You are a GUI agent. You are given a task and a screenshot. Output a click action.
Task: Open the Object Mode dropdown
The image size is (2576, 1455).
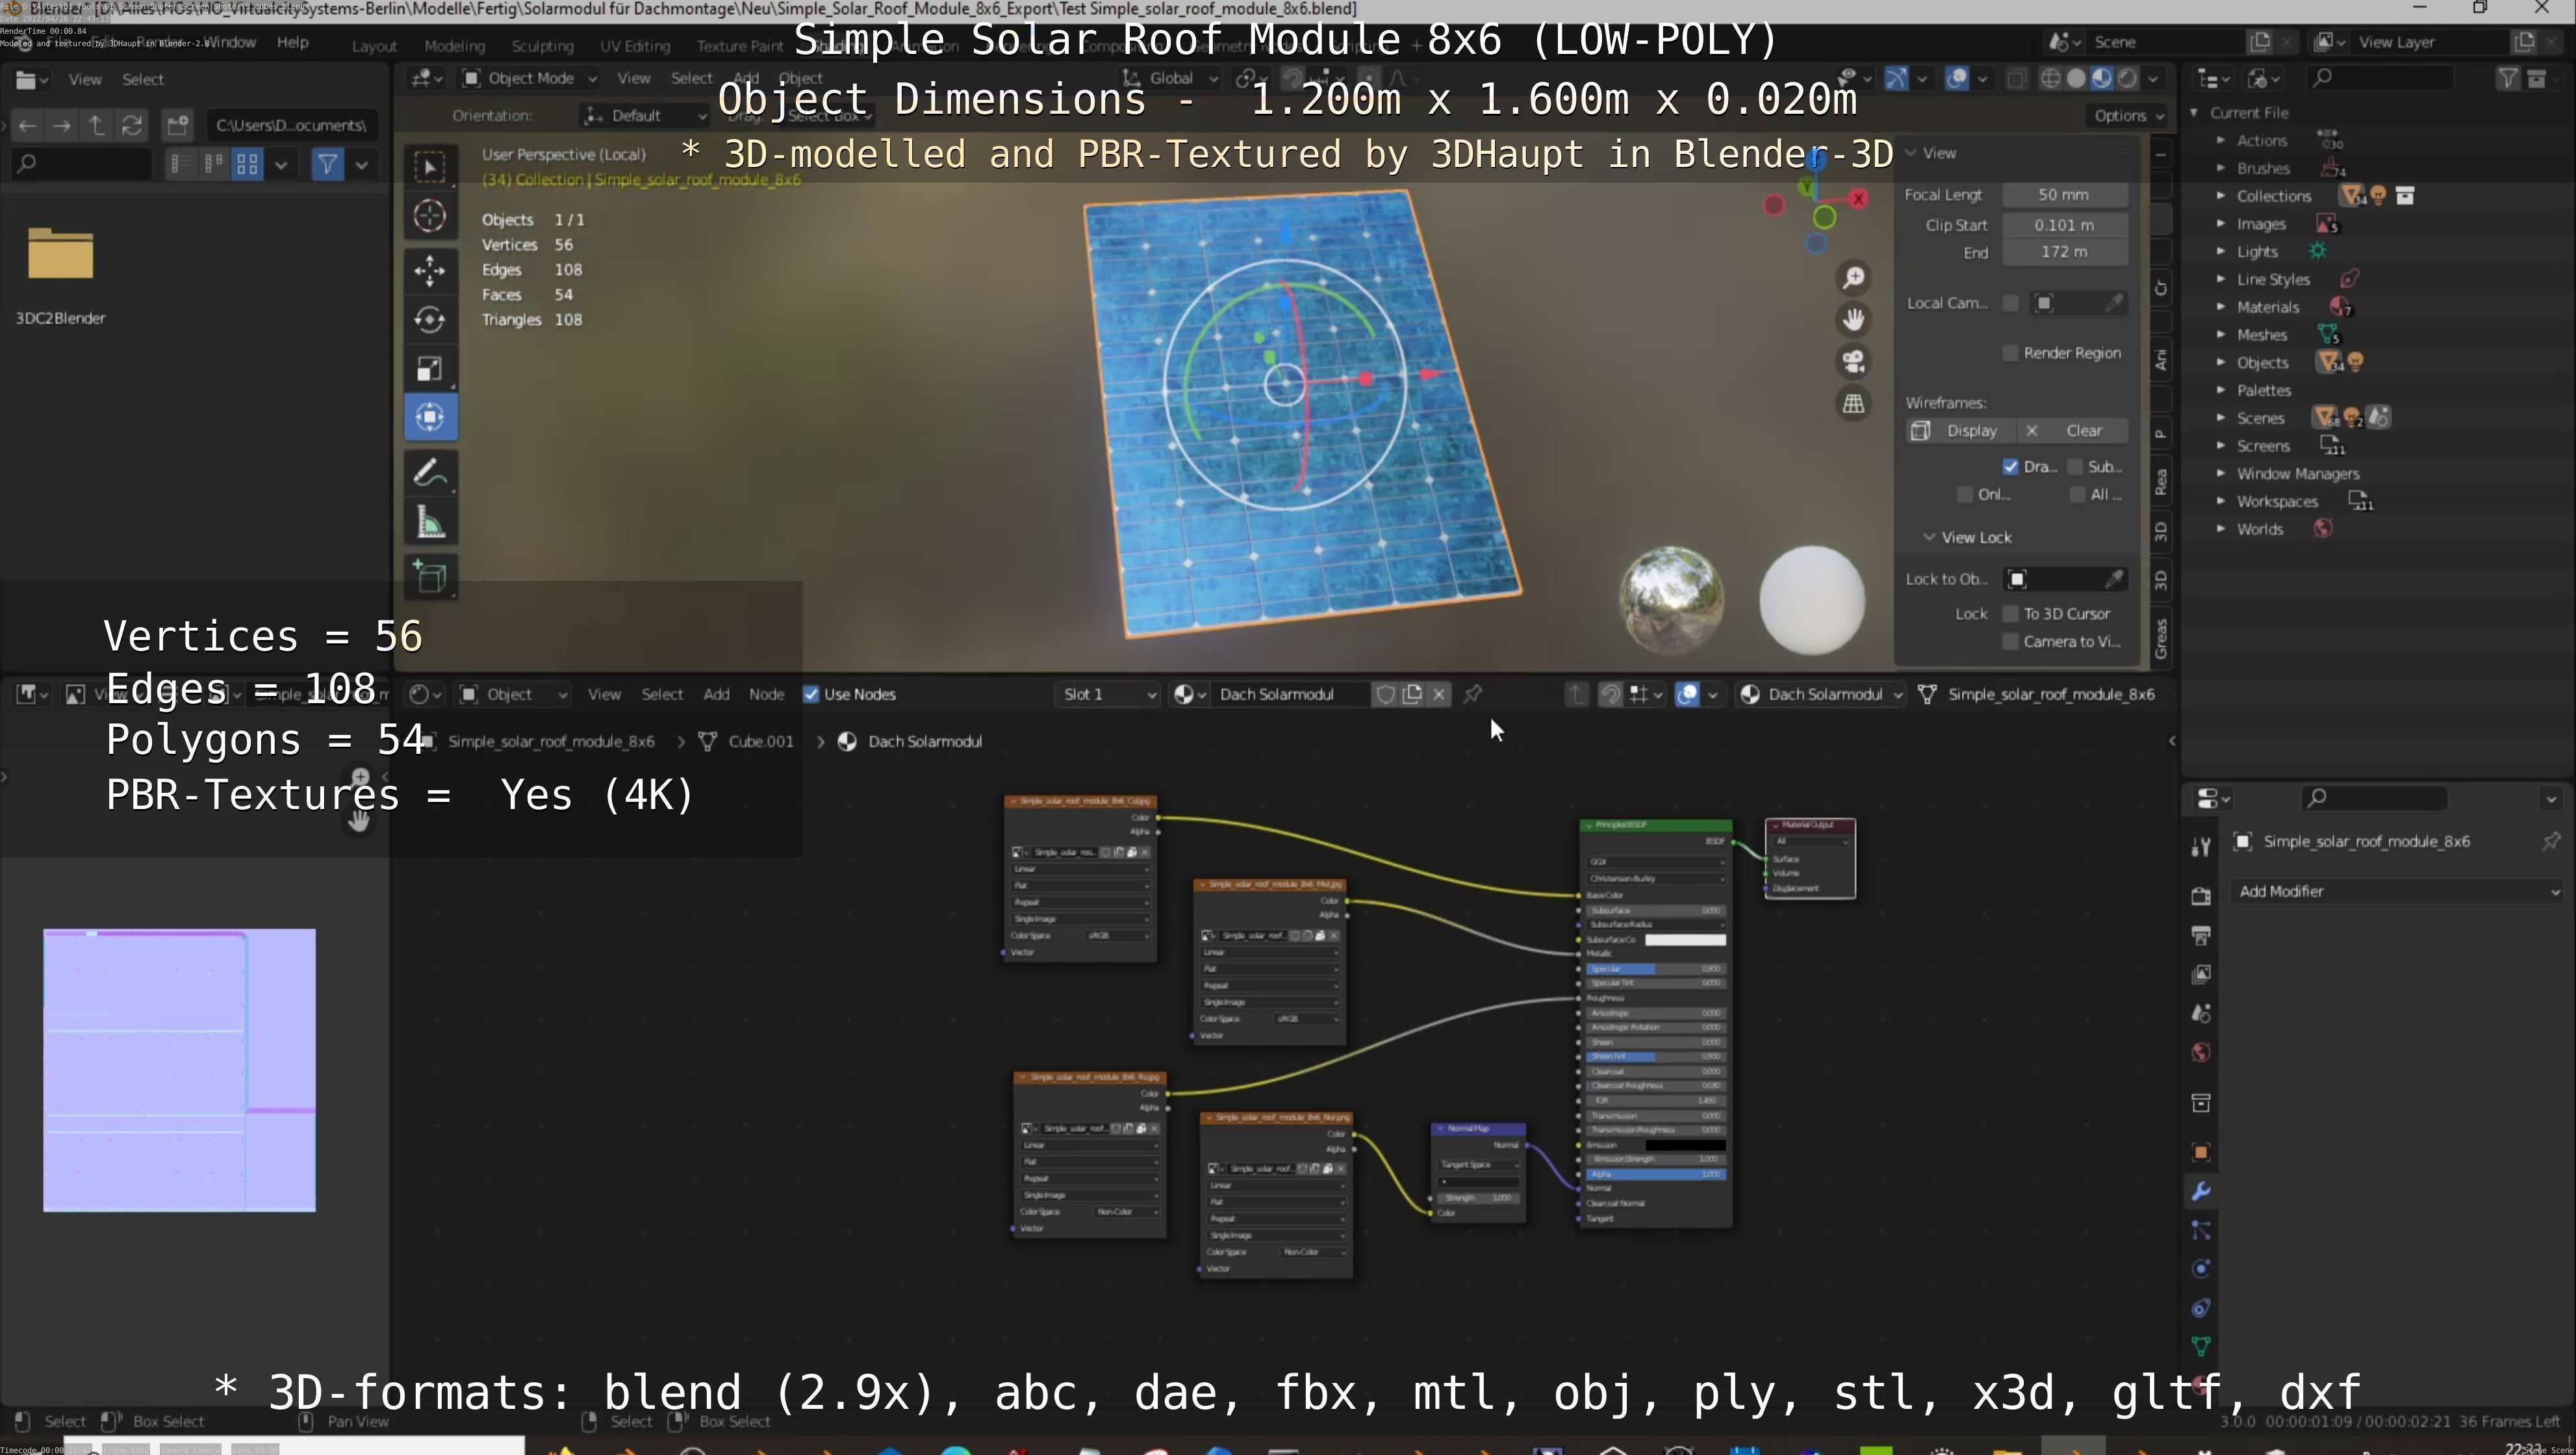530,78
